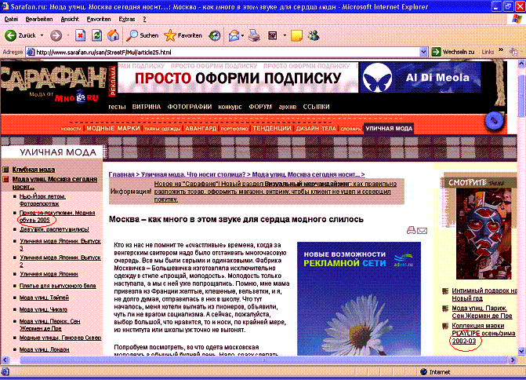This screenshot has height=380, width=526.
Task: Select the МОДНЫЕ МАРКИ tab
Action: point(113,128)
